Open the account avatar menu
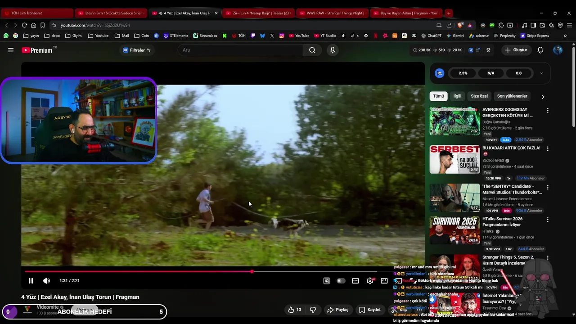Viewport: 576px width, 324px height. 558,50
